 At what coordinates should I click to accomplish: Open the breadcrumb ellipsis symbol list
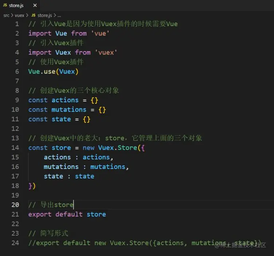click(59, 16)
